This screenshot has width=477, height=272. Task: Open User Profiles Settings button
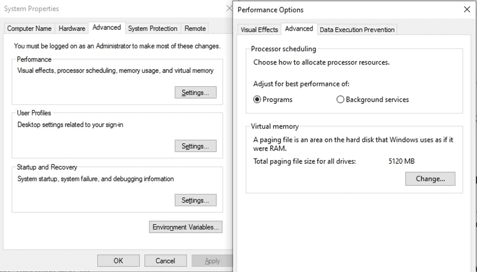(x=195, y=146)
